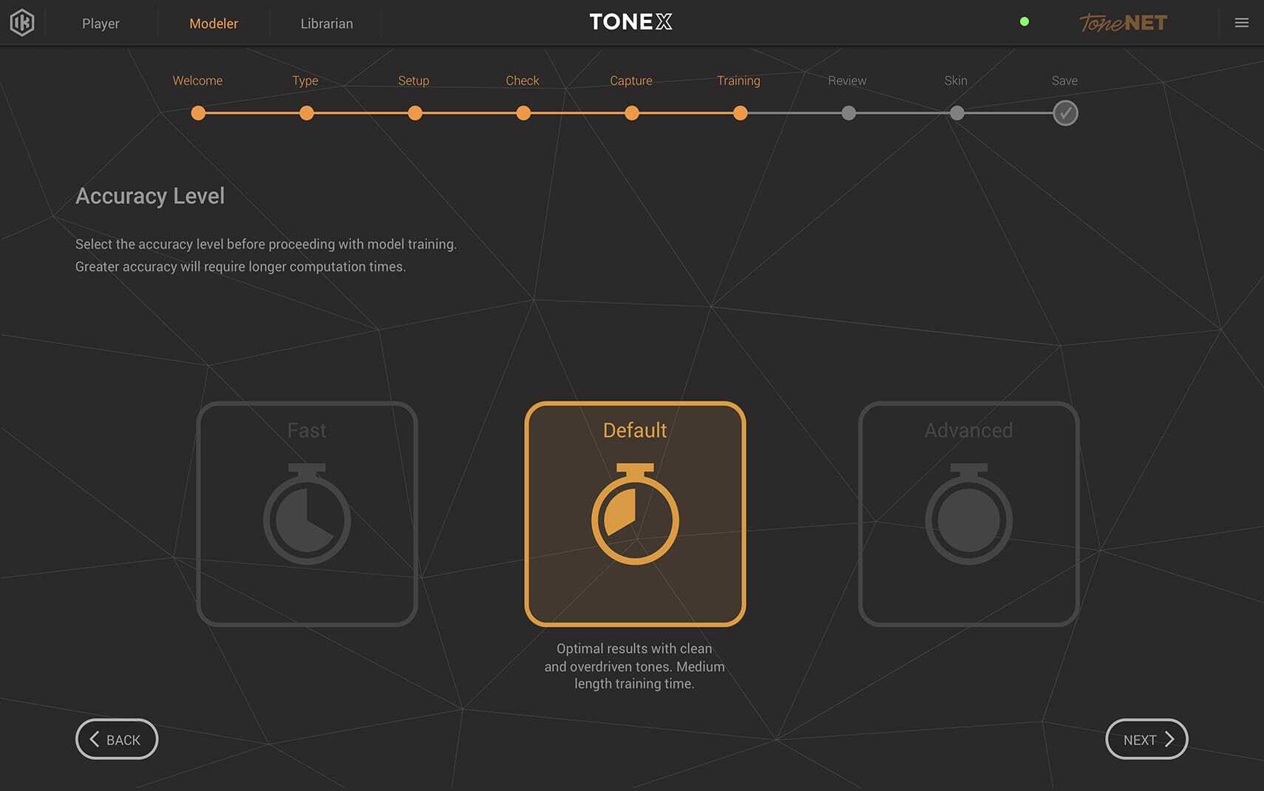The image size is (1264, 791).
Task: Jump to the Welcome step marker
Action: [198, 113]
